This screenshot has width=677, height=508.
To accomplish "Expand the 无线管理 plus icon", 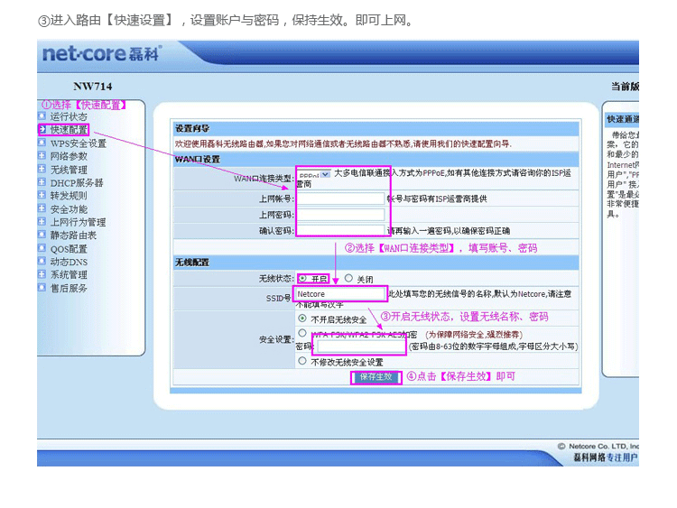I will (x=42, y=169).
